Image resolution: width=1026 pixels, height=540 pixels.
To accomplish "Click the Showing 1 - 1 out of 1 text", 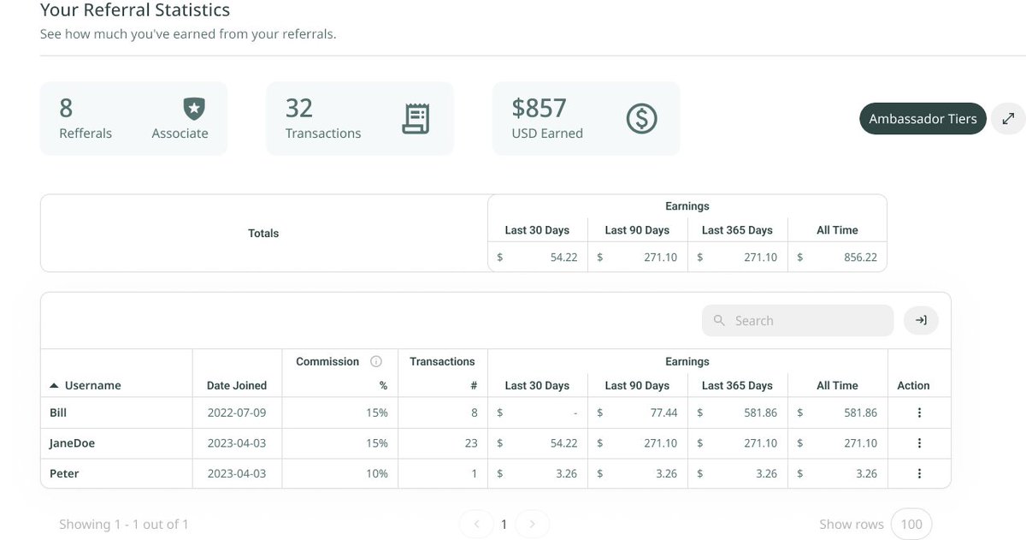I will (123, 524).
